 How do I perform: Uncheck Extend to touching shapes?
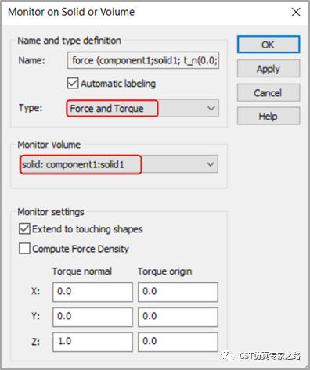pyautogui.click(x=24, y=229)
